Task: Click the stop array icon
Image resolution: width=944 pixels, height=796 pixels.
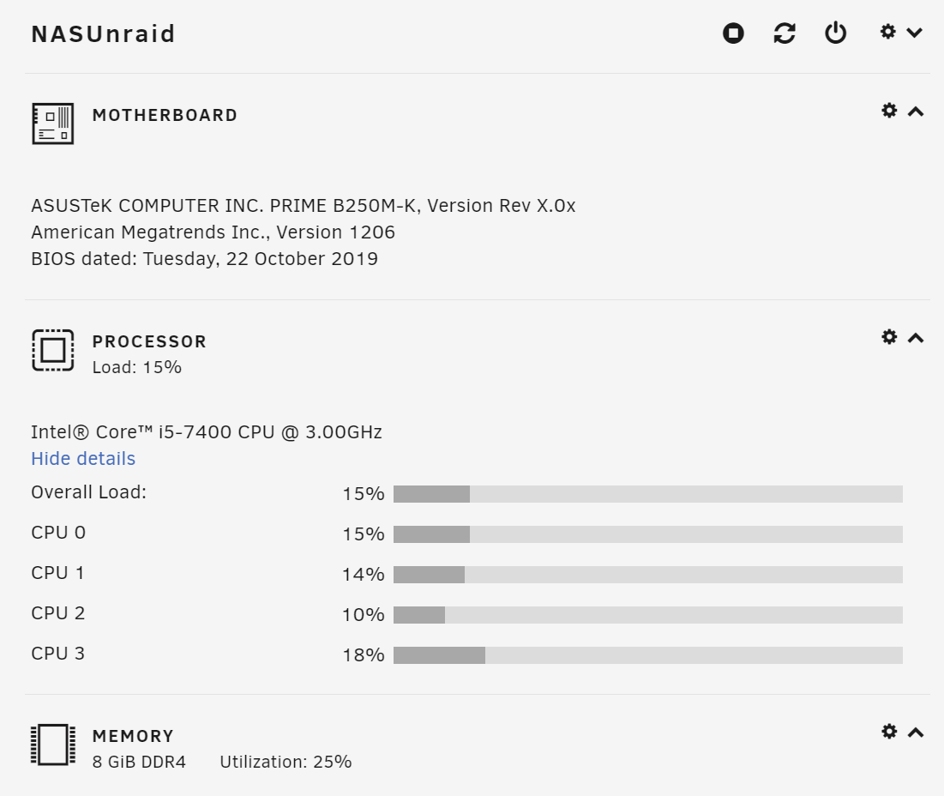Action: tap(733, 33)
